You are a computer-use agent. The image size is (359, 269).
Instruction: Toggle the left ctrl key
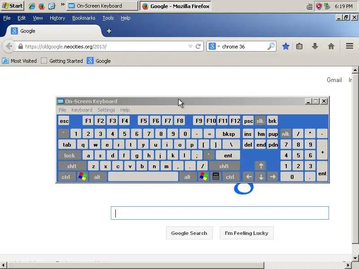[66, 177]
